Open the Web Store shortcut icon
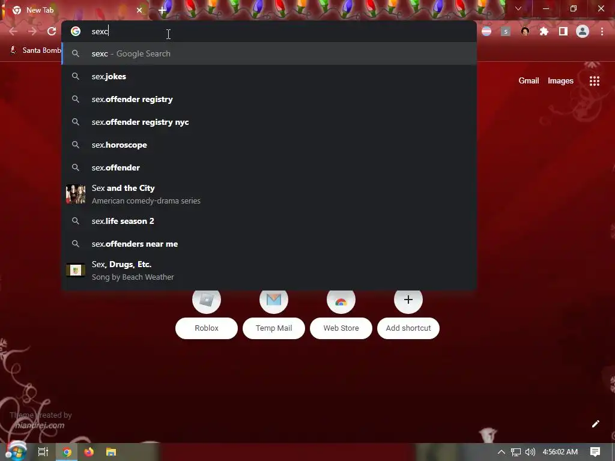Screen dimensions: 615x461 (x=341, y=300)
